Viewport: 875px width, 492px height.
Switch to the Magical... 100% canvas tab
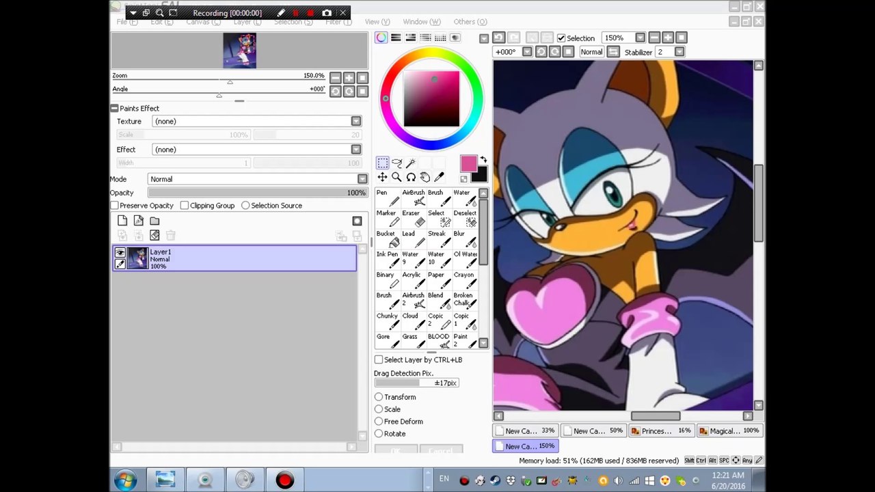click(x=729, y=430)
